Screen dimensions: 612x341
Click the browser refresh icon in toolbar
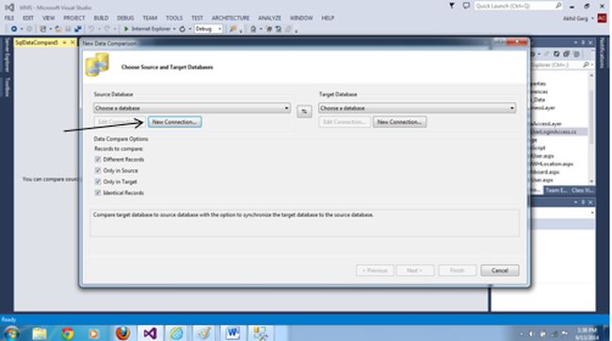(183, 29)
